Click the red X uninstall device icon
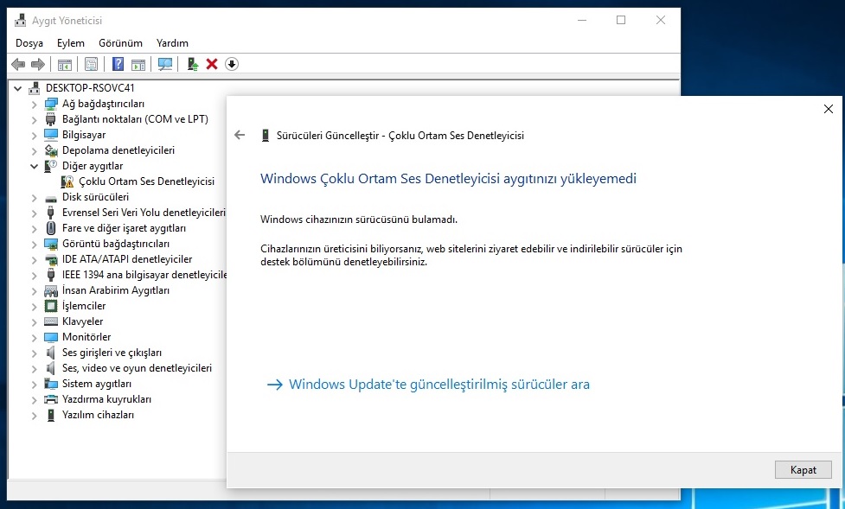Image resolution: width=845 pixels, height=509 pixels. [x=212, y=65]
